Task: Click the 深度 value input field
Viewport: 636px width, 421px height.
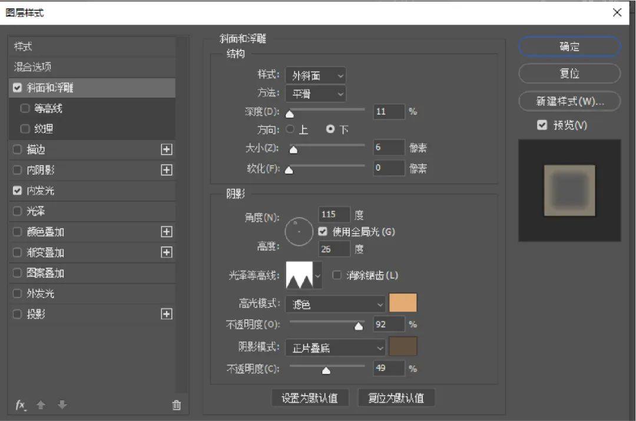Action: 389,112
